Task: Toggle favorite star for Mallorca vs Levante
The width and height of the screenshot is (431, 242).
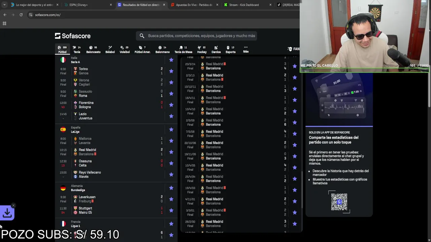Action: coord(171,140)
